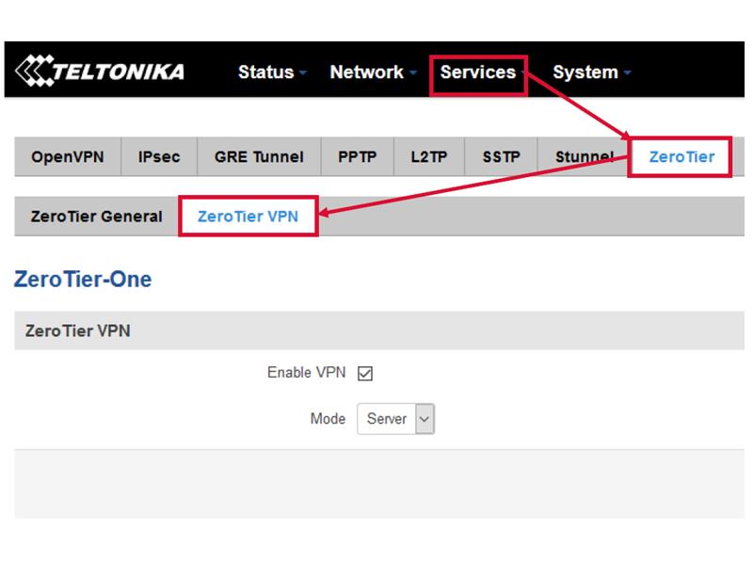Switch to the OpenVPN tab
This screenshot has height=565, width=753.
[68, 156]
